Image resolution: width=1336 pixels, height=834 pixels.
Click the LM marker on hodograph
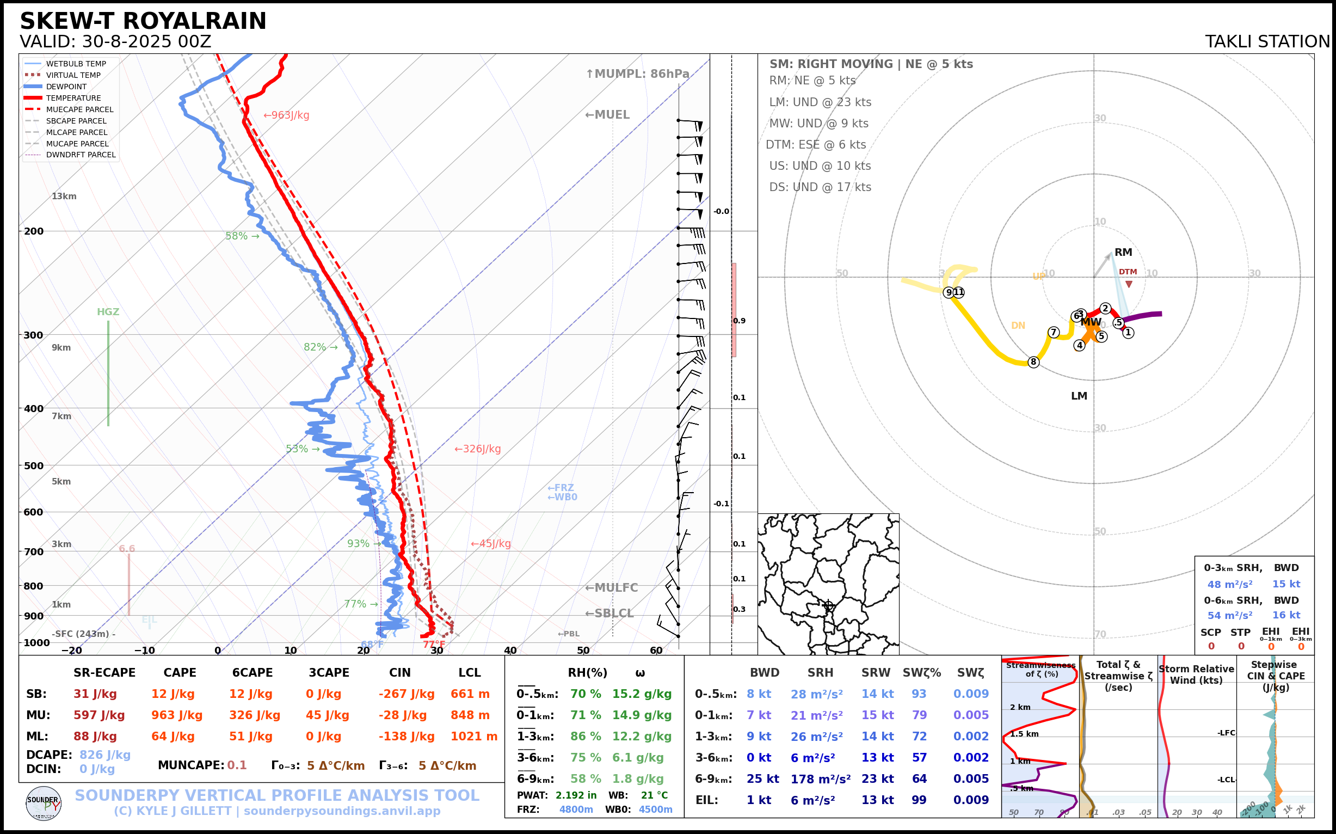click(1079, 395)
